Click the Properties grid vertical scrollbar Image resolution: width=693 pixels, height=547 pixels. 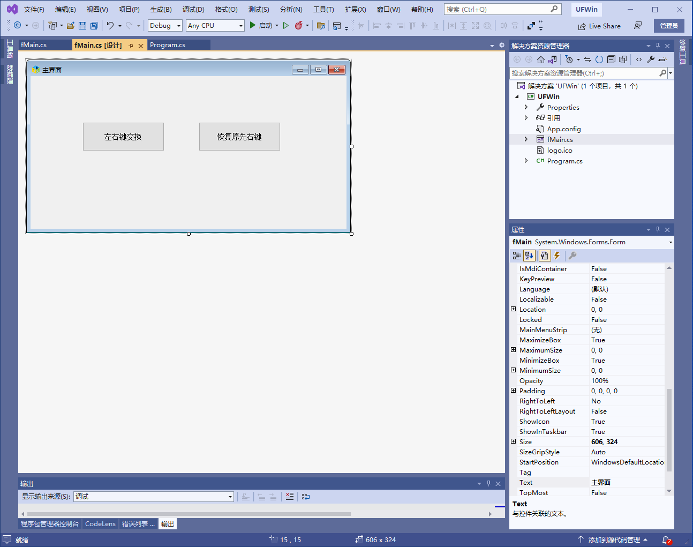coord(669,430)
